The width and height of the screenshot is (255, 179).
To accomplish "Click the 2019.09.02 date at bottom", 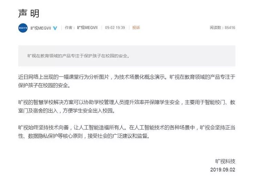I will [223, 170].
